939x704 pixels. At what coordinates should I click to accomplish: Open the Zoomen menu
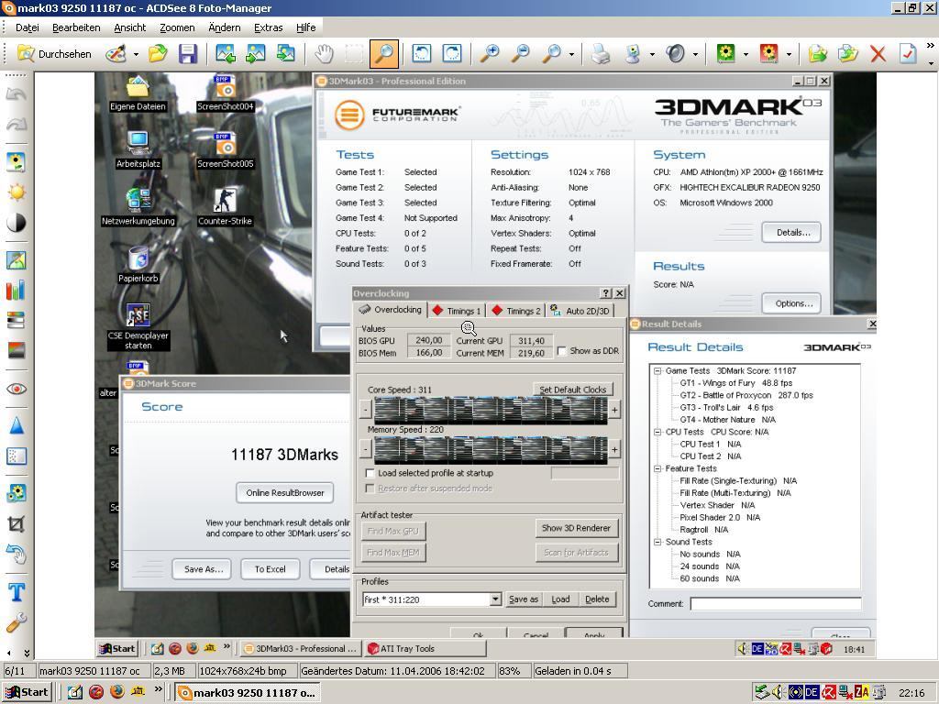pyautogui.click(x=177, y=27)
